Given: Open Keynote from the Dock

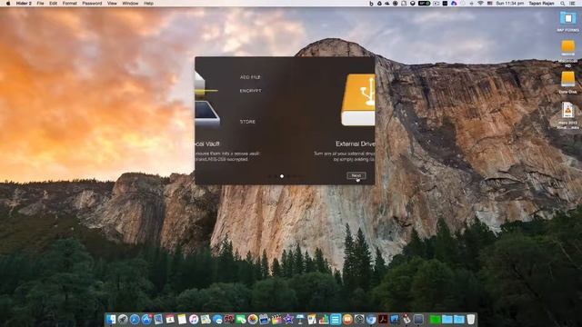Looking at the screenshot, I should coord(300,319).
